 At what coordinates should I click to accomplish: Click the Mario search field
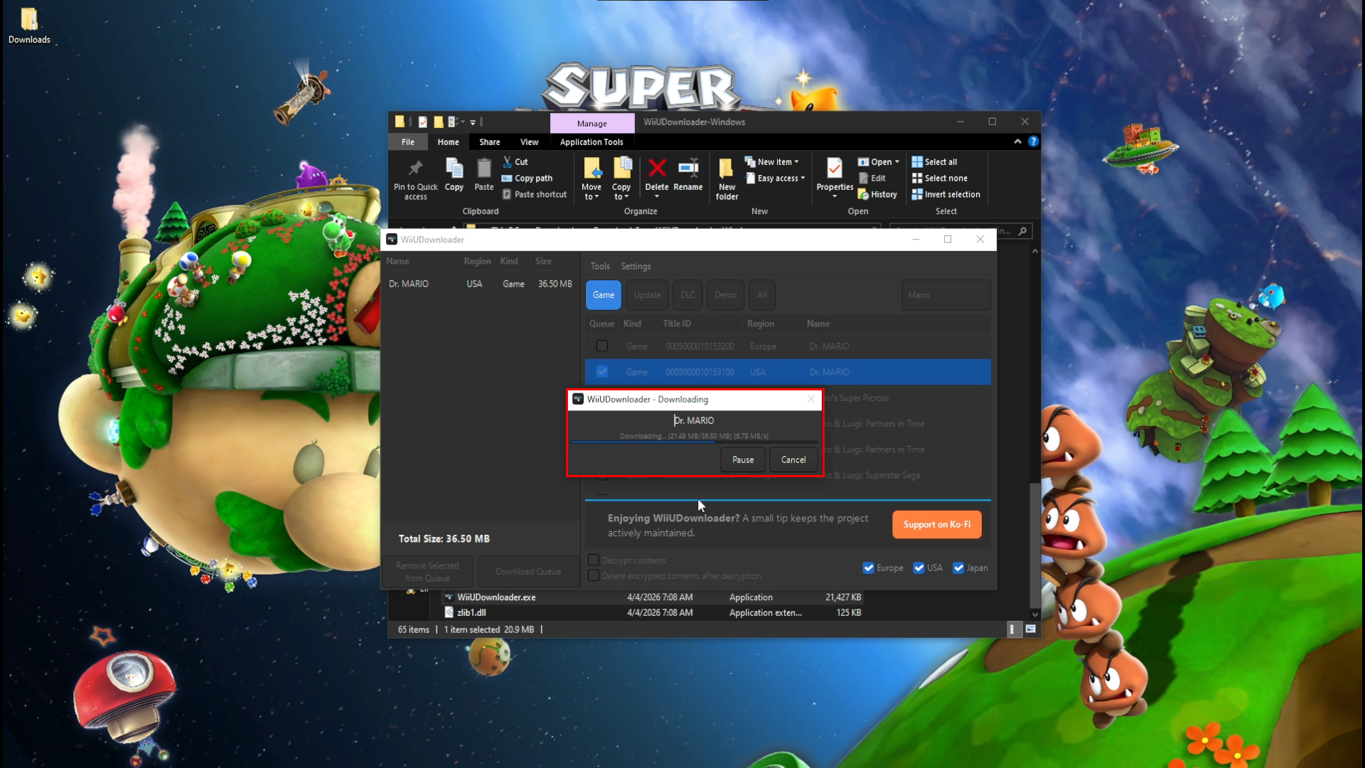click(945, 295)
